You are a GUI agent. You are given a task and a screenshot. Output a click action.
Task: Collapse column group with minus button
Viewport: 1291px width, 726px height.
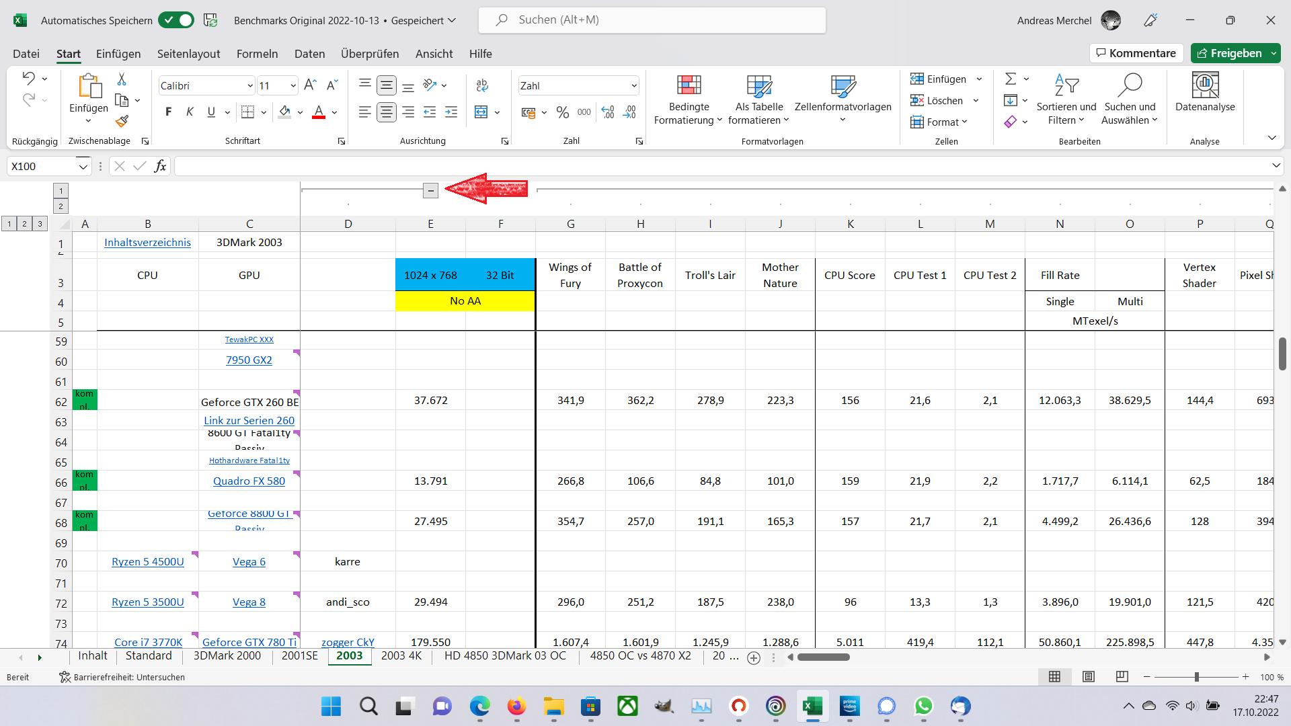point(430,191)
